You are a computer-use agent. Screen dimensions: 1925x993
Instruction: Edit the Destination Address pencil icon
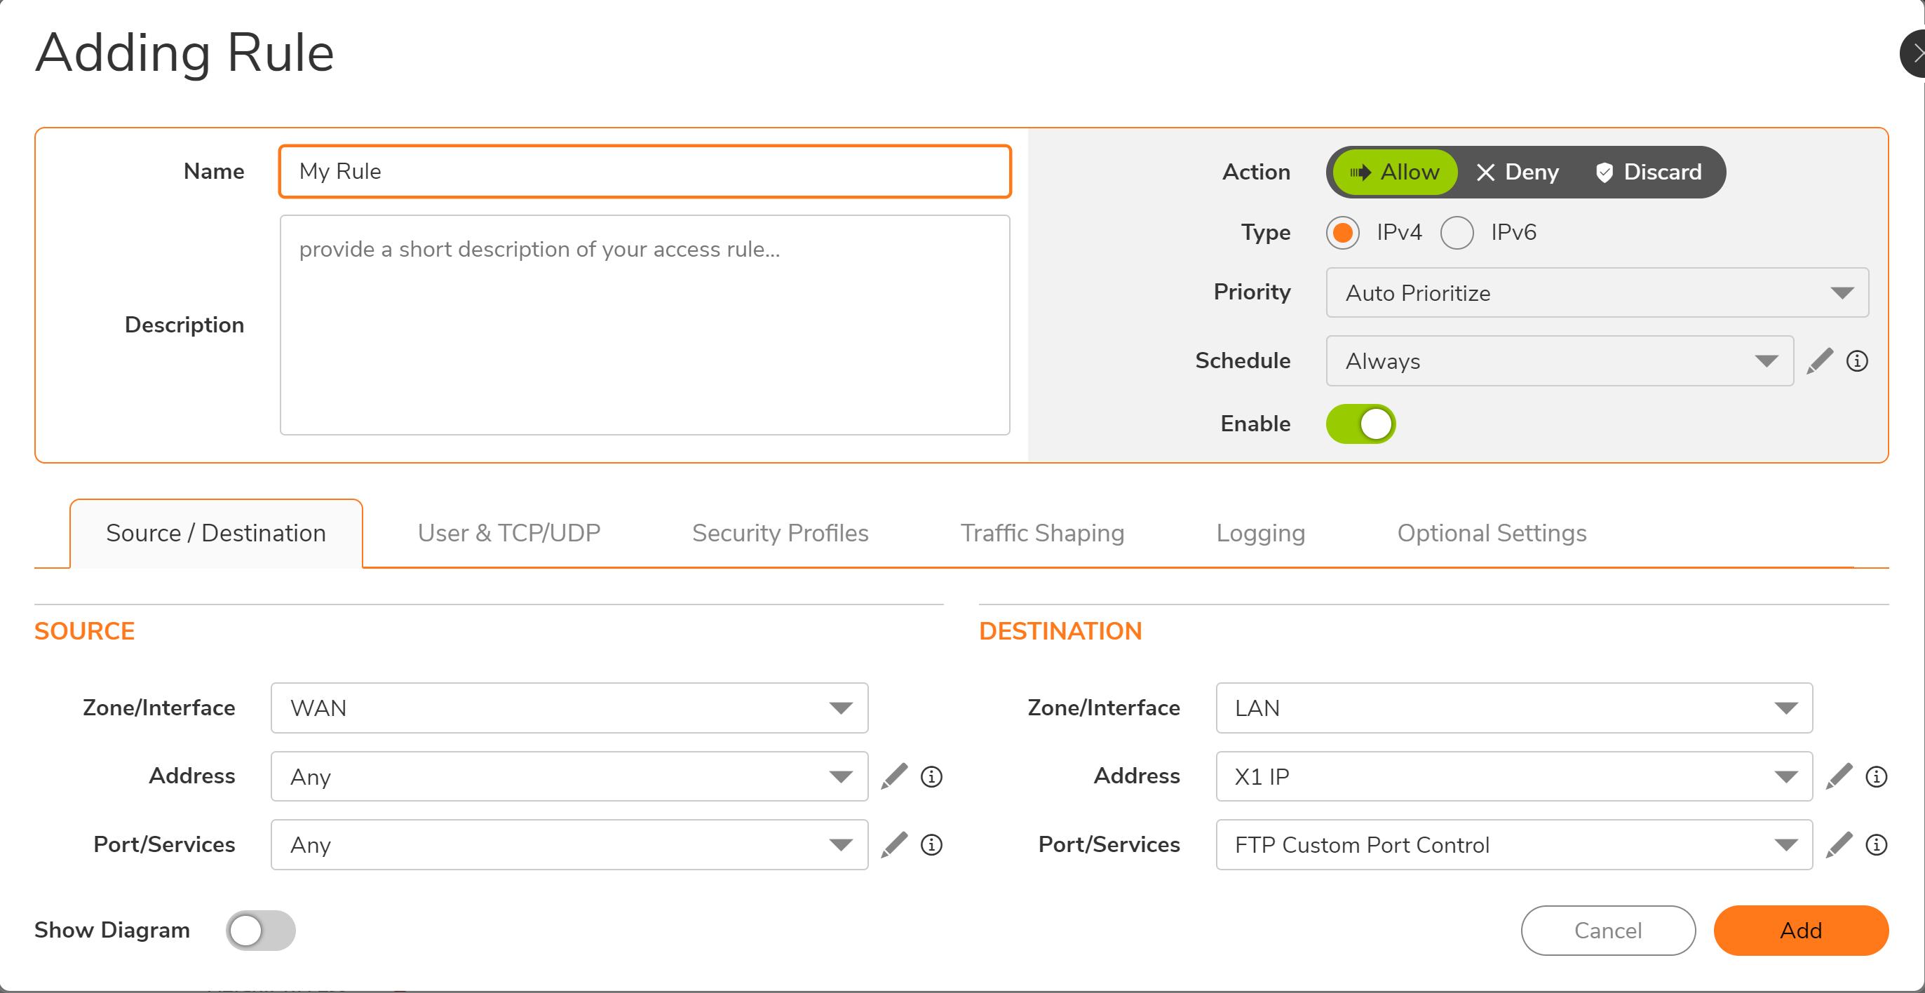coord(1839,776)
